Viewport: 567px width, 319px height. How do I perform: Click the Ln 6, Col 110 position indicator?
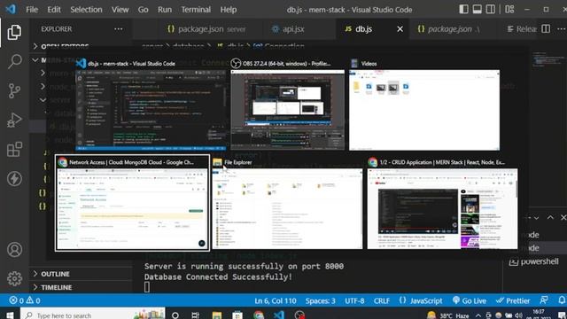(276, 300)
